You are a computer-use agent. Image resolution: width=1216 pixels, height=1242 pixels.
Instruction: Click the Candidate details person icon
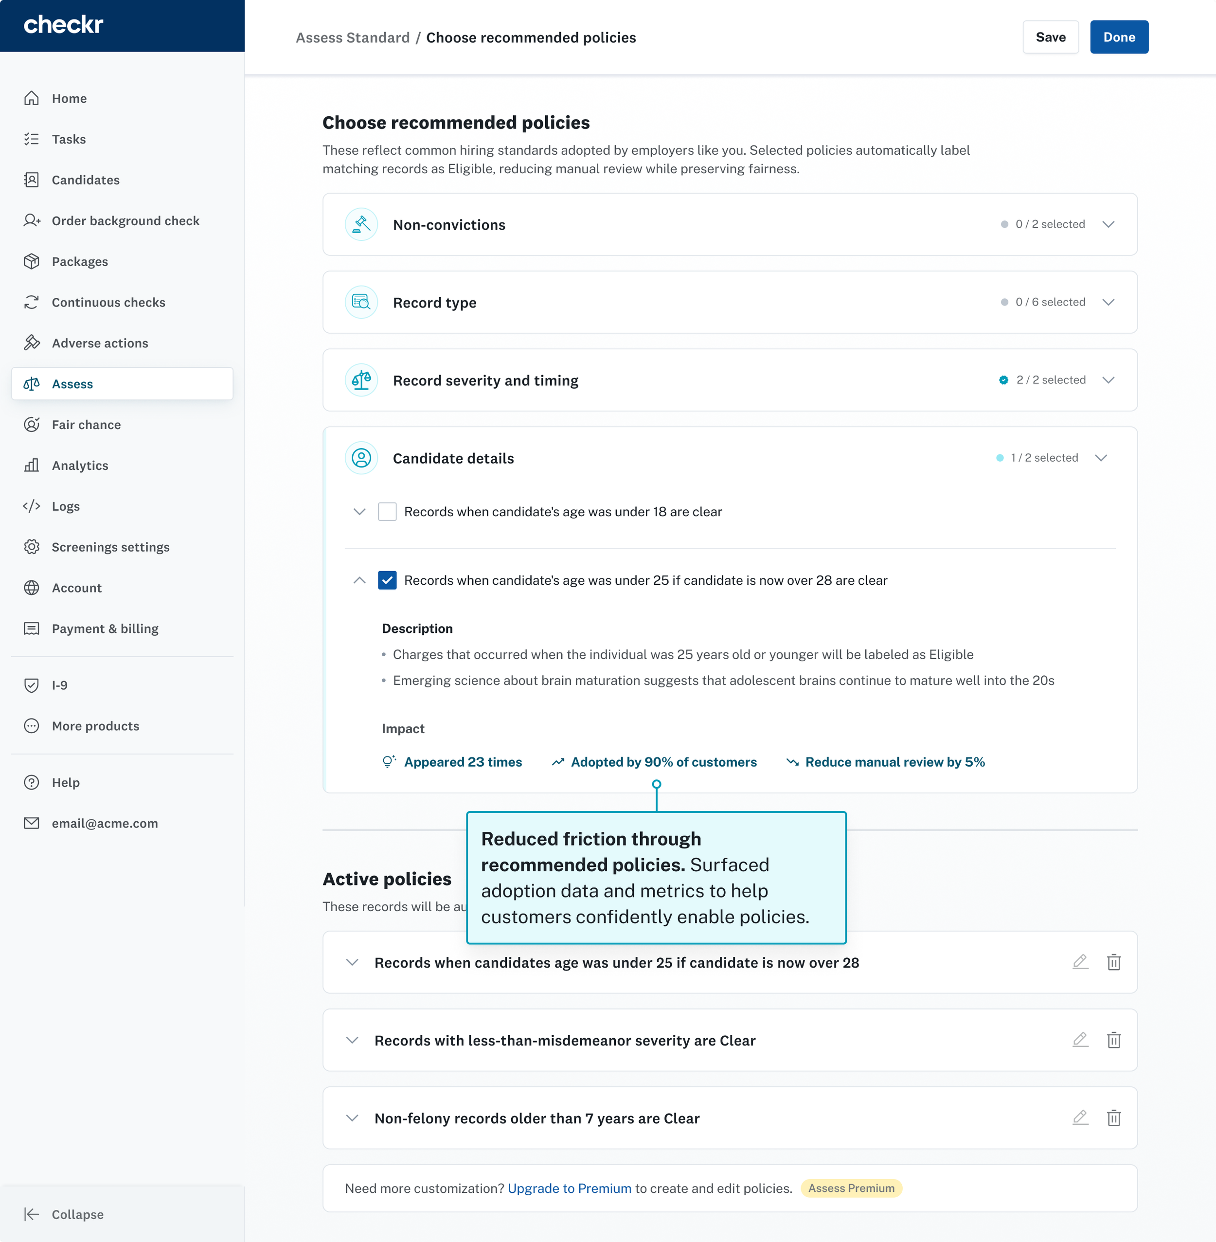pos(361,458)
